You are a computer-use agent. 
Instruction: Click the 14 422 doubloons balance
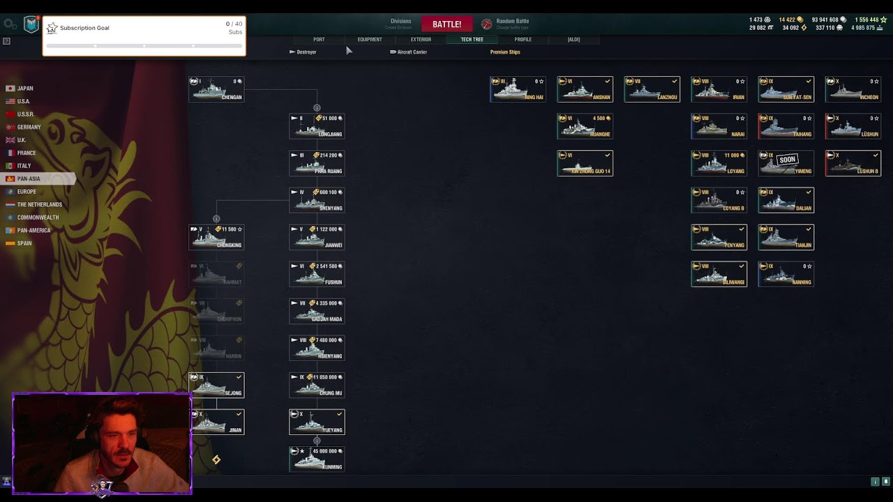pos(791,20)
